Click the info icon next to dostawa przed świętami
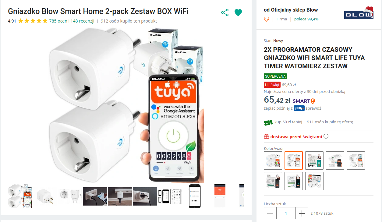 pyautogui.click(x=326, y=136)
